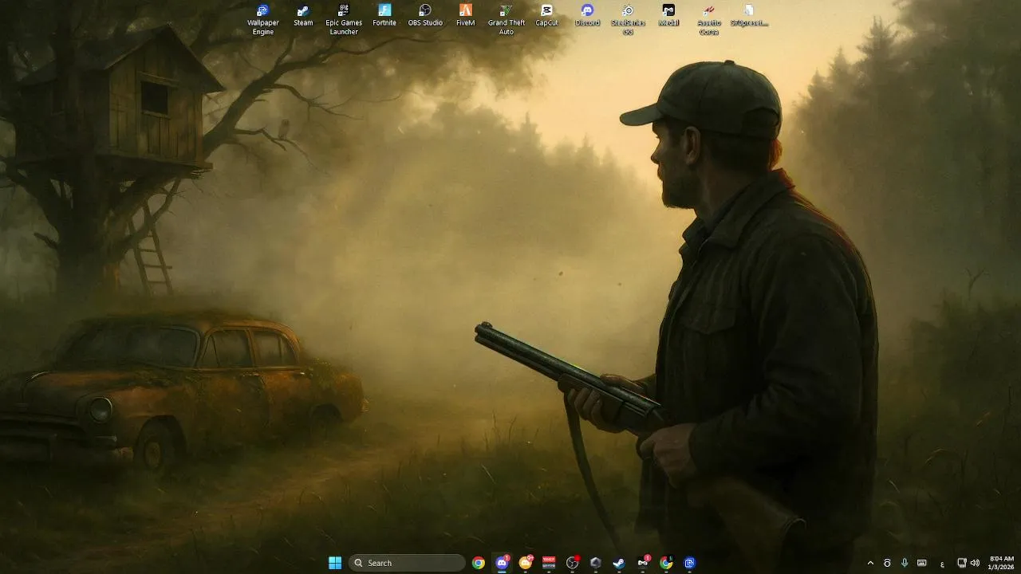This screenshot has width=1021, height=574.
Task: Open the red banner app in taskbar
Action: click(x=549, y=563)
